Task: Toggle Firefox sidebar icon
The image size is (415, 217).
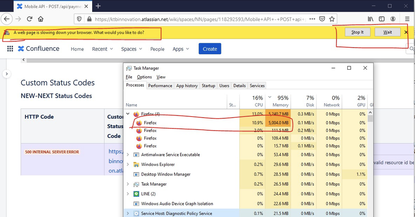Action: (382, 19)
